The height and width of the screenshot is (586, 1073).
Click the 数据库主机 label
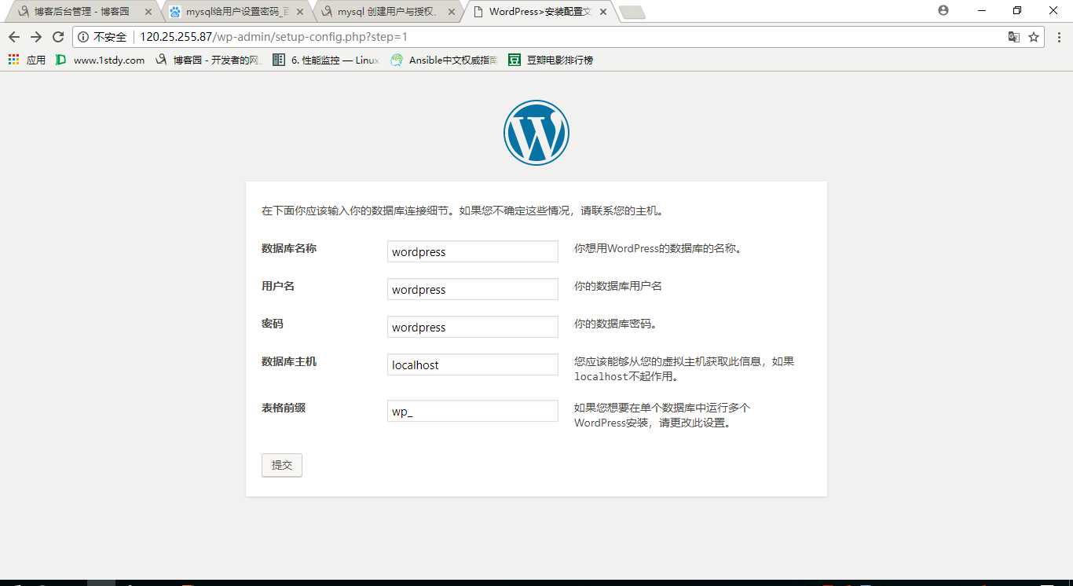click(289, 361)
